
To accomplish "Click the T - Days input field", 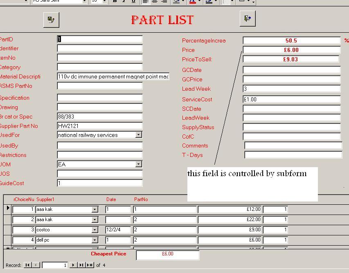I will coord(293,155).
